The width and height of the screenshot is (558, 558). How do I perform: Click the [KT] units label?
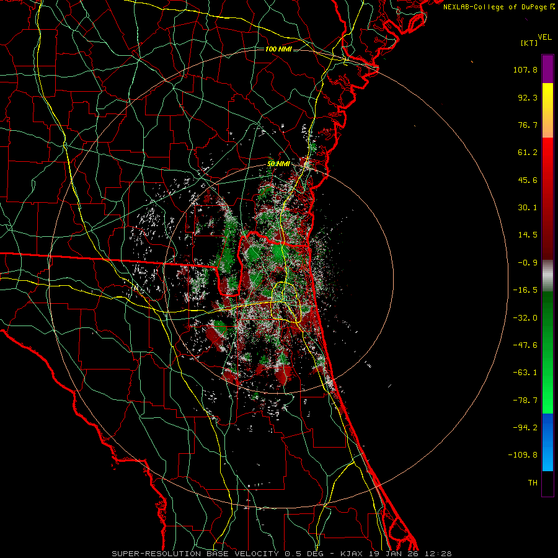click(x=529, y=43)
